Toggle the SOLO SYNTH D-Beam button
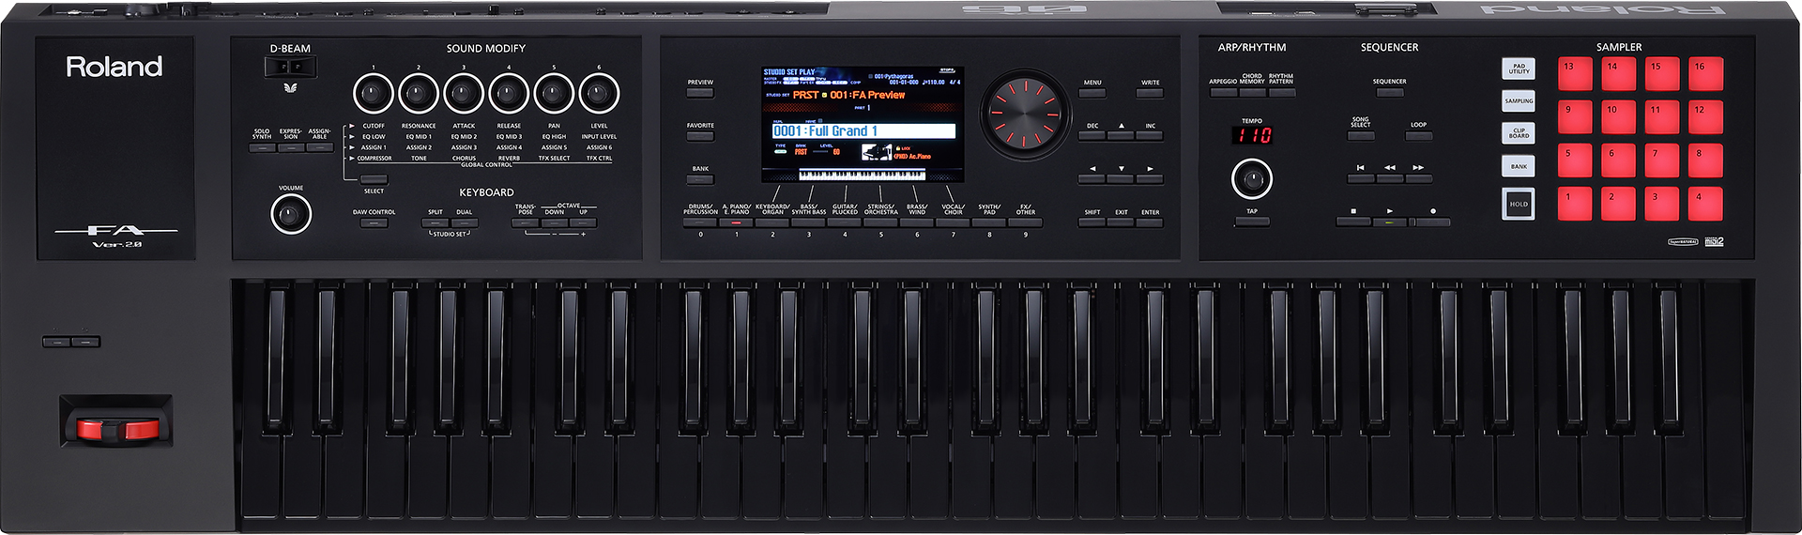This screenshot has width=1802, height=535. point(262,147)
